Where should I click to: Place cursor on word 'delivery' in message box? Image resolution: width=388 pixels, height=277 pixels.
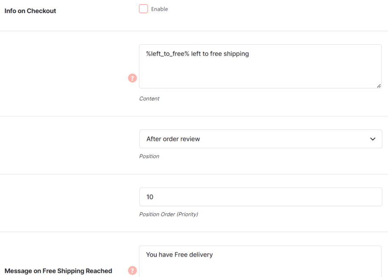click(x=201, y=255)
